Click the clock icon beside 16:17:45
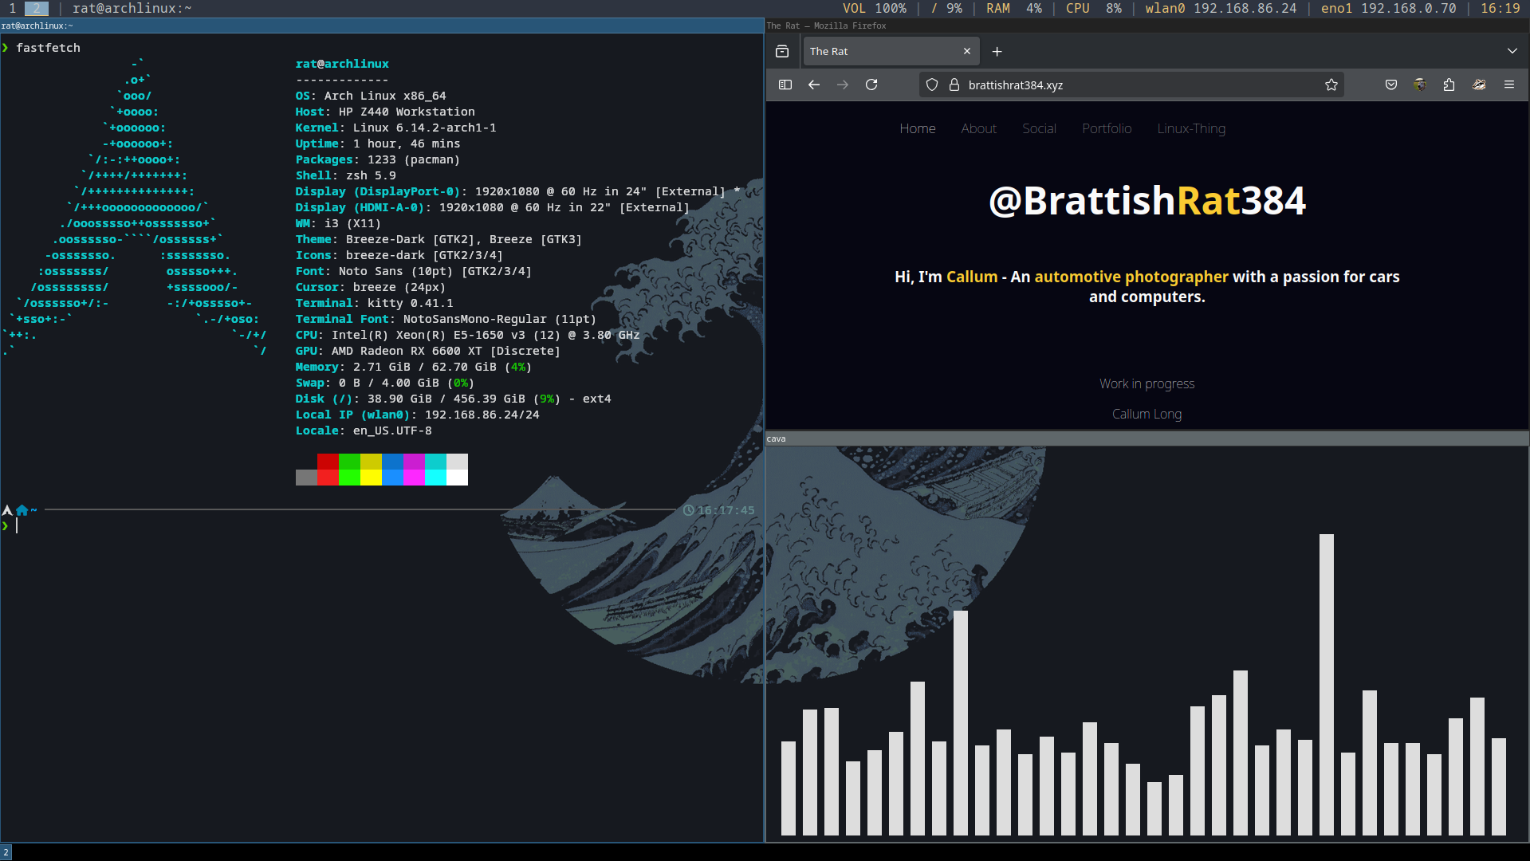1530x861 pixels. pos(689,510)
